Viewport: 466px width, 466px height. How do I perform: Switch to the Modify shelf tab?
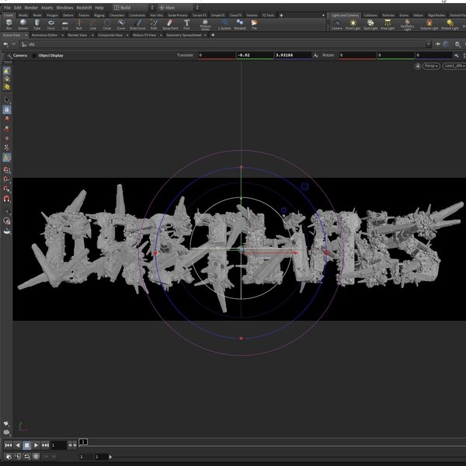pyautogui.click(x=23, y=16)
